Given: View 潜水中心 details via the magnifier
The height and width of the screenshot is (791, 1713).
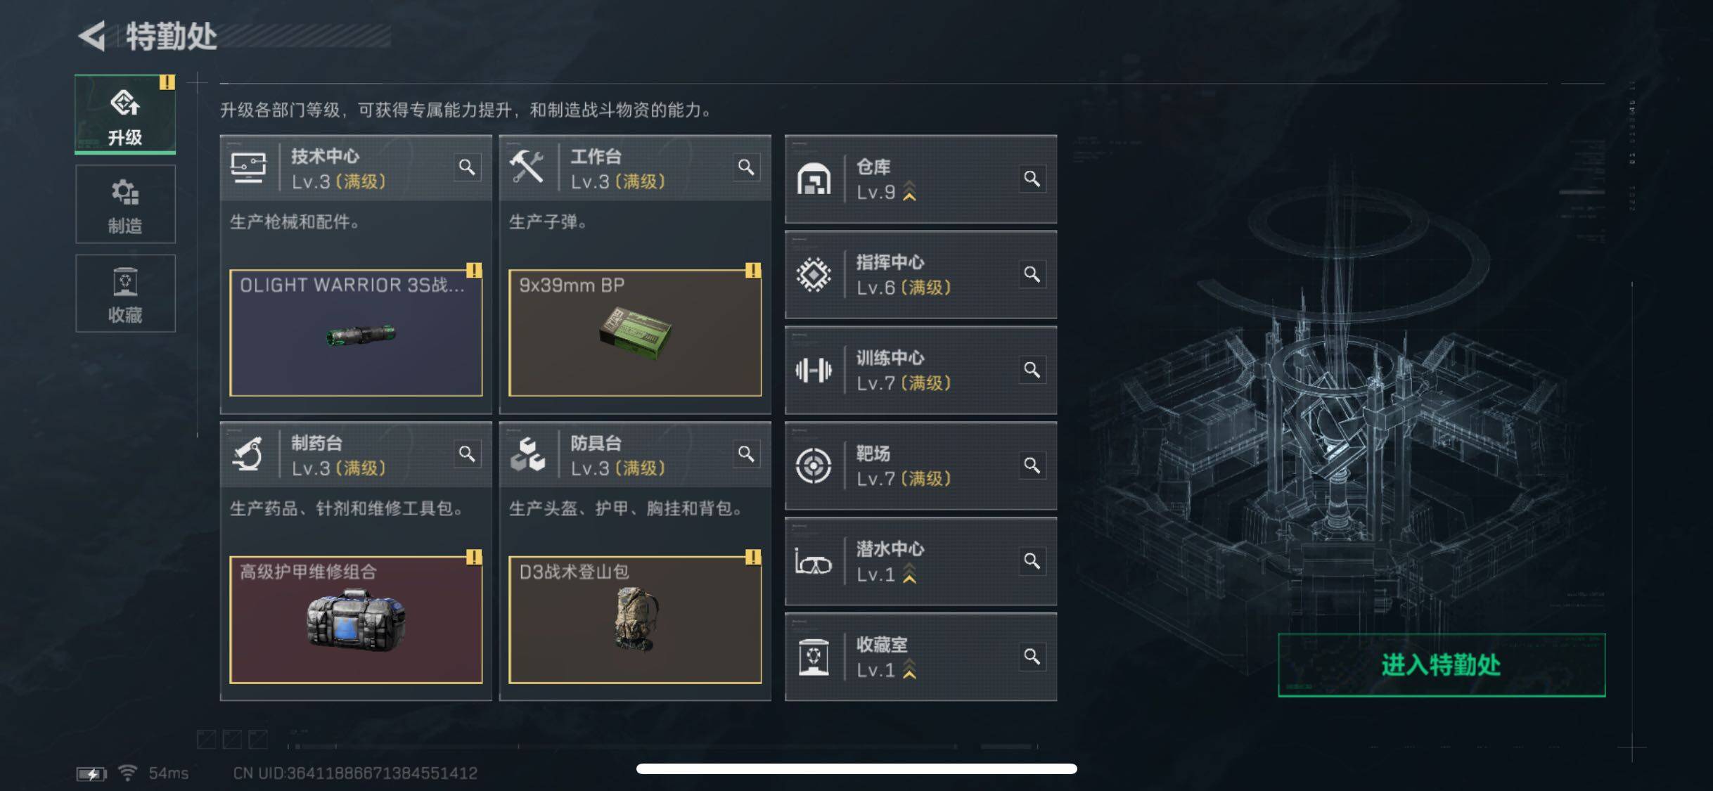Looking at the screenshot, I should click(x=1032, y=561).
